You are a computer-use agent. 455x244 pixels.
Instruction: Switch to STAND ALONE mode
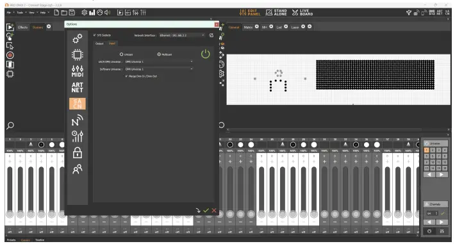pyautogui.click(x=276, y=12)
